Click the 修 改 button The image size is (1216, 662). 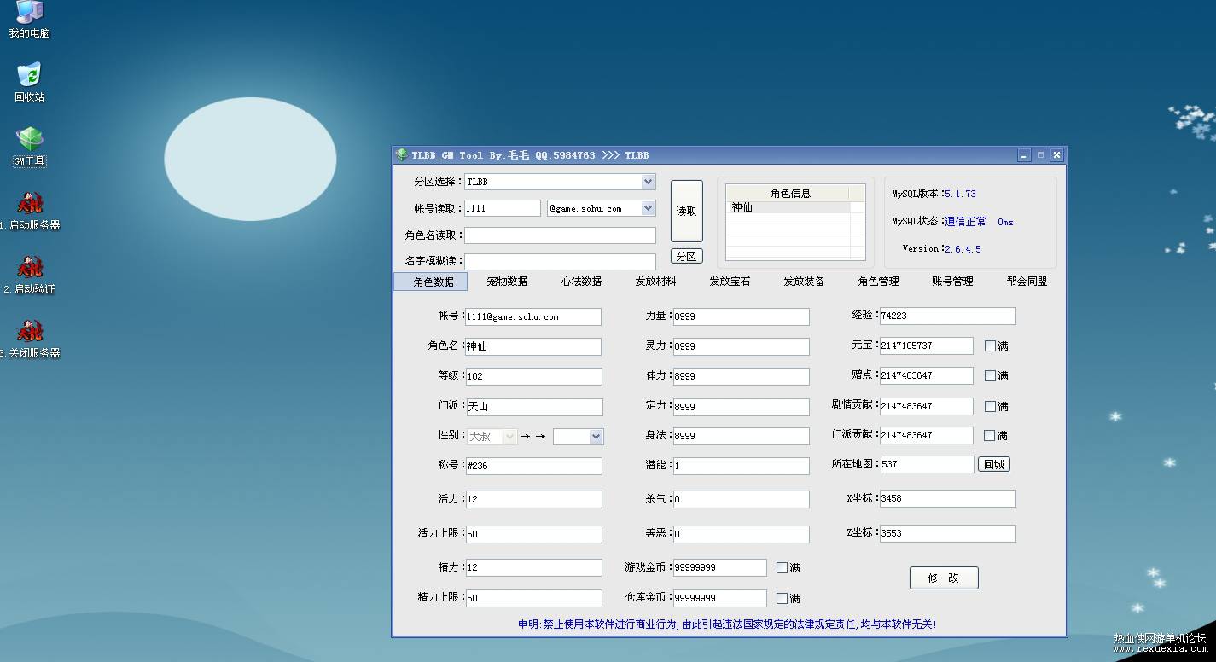pos(944,578)
